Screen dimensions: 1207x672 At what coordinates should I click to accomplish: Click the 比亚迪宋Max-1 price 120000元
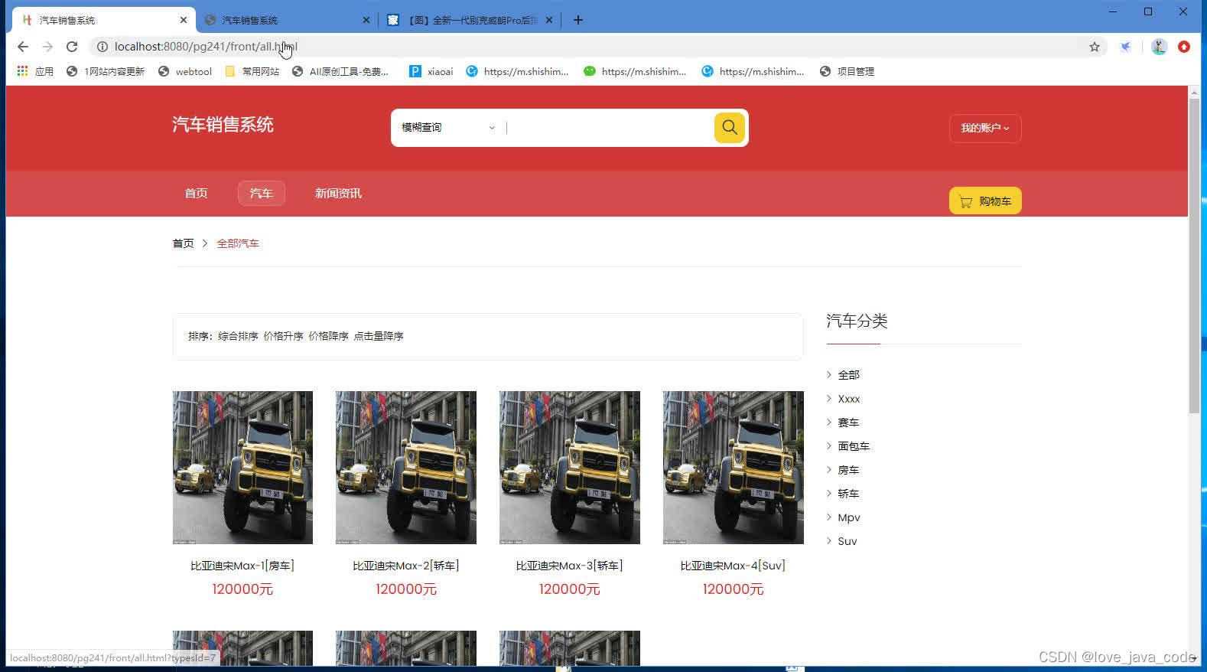242,589
